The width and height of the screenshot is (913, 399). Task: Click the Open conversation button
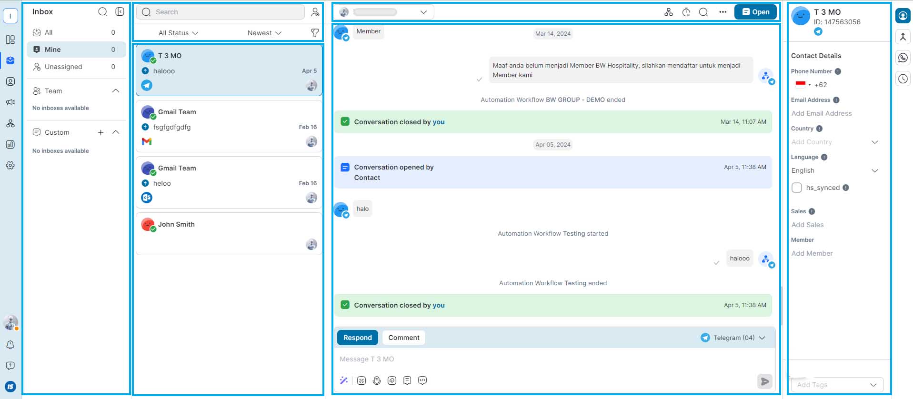pyautogui.click(x=755, y=12)
